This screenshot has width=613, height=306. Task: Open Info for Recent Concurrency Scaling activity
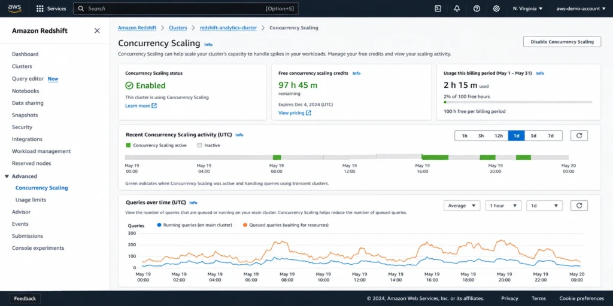coord(239,134)
